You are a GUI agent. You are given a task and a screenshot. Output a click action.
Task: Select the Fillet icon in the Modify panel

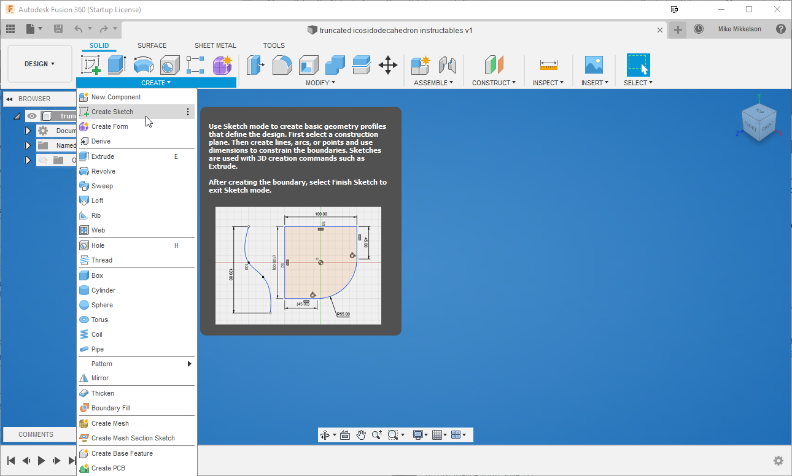[x=282, y=64]
